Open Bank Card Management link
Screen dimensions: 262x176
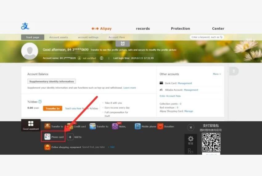click(185, 83)
